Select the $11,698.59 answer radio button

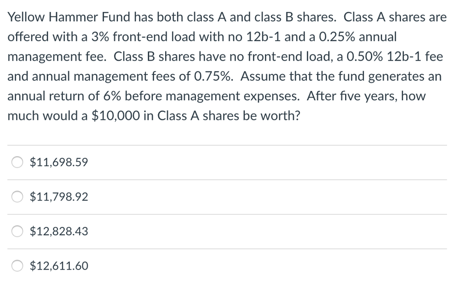coord(17,162)
